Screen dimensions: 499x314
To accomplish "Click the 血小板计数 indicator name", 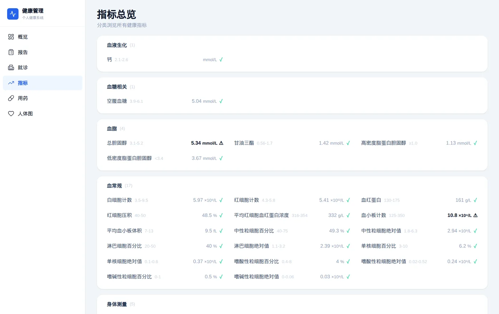I will point(374,216).
